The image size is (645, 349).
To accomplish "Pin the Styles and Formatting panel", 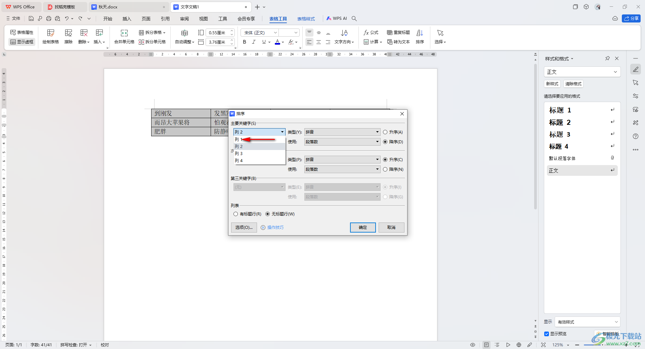I will pyautogui.click(x=607, y=58).
